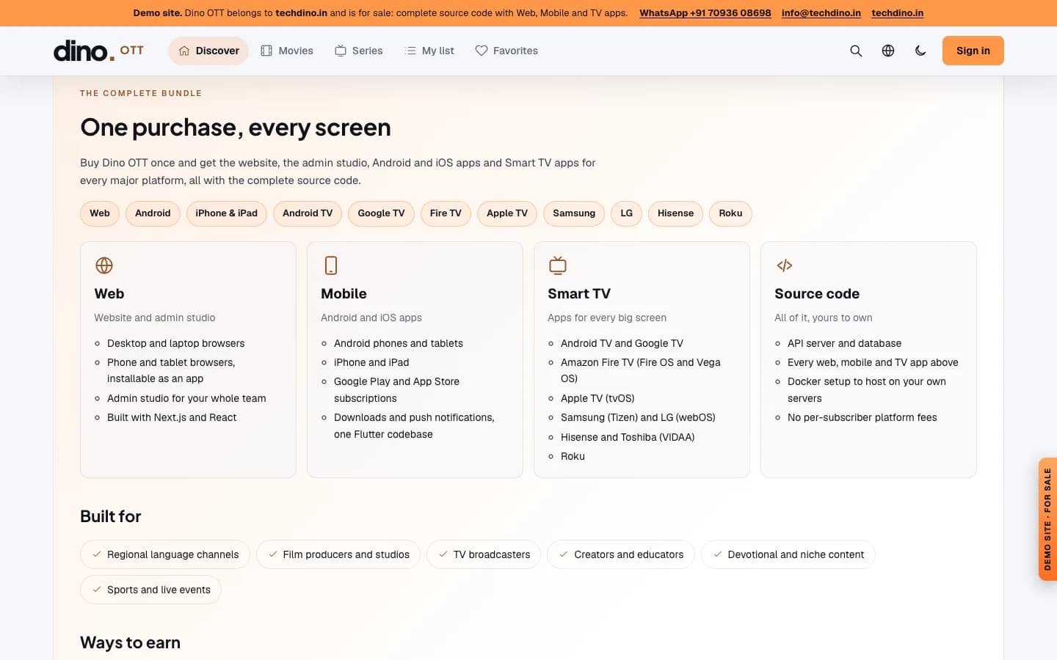This screenshot has width=1057, height=660.
Task: Click the 'No per-subscriber platform fees' text
Action: [x=862, y=417]
